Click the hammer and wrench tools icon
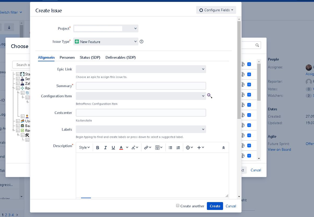 (x=27, y=135)
